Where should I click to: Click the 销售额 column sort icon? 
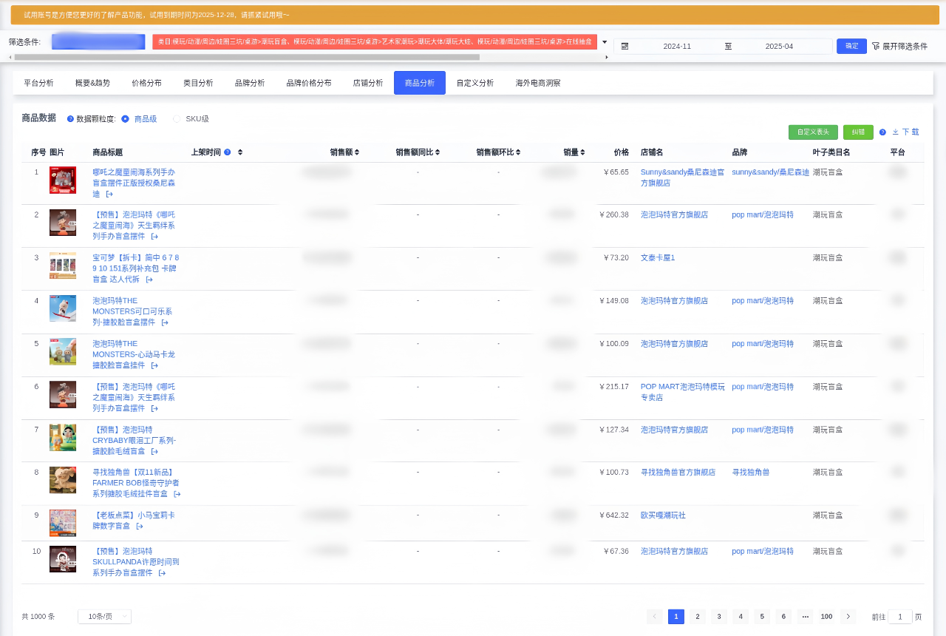357,152
